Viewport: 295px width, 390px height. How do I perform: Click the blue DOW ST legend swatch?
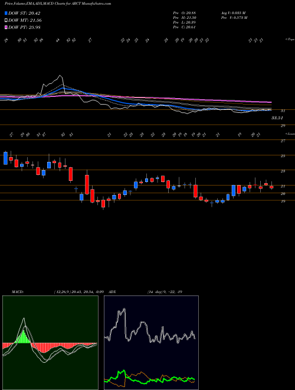[x=6, y=13]
